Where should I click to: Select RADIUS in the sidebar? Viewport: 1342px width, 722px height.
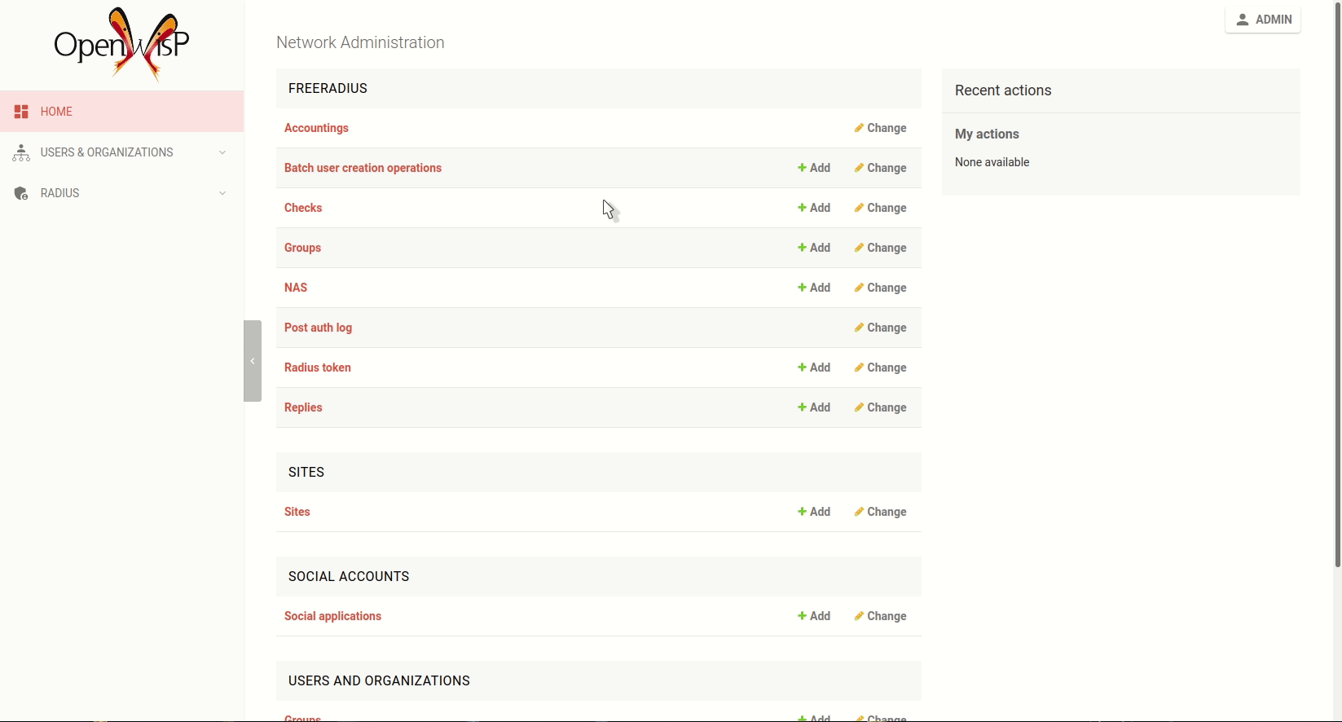tap(122, 193)
